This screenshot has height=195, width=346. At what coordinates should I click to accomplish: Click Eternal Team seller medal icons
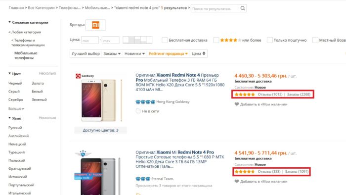coord(143,179)
